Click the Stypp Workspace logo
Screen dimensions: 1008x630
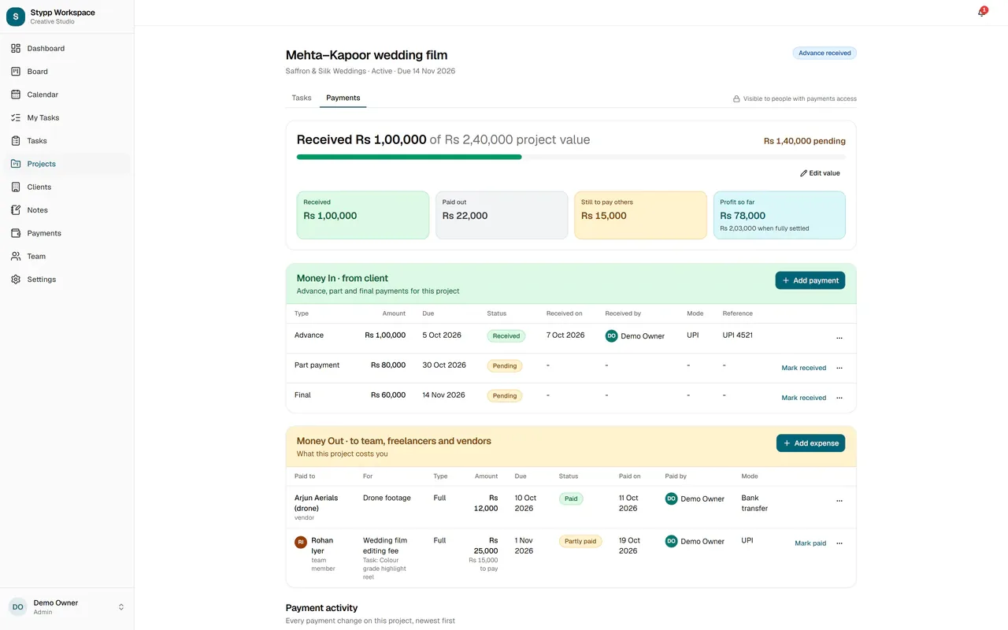click(x=16, y=17)
